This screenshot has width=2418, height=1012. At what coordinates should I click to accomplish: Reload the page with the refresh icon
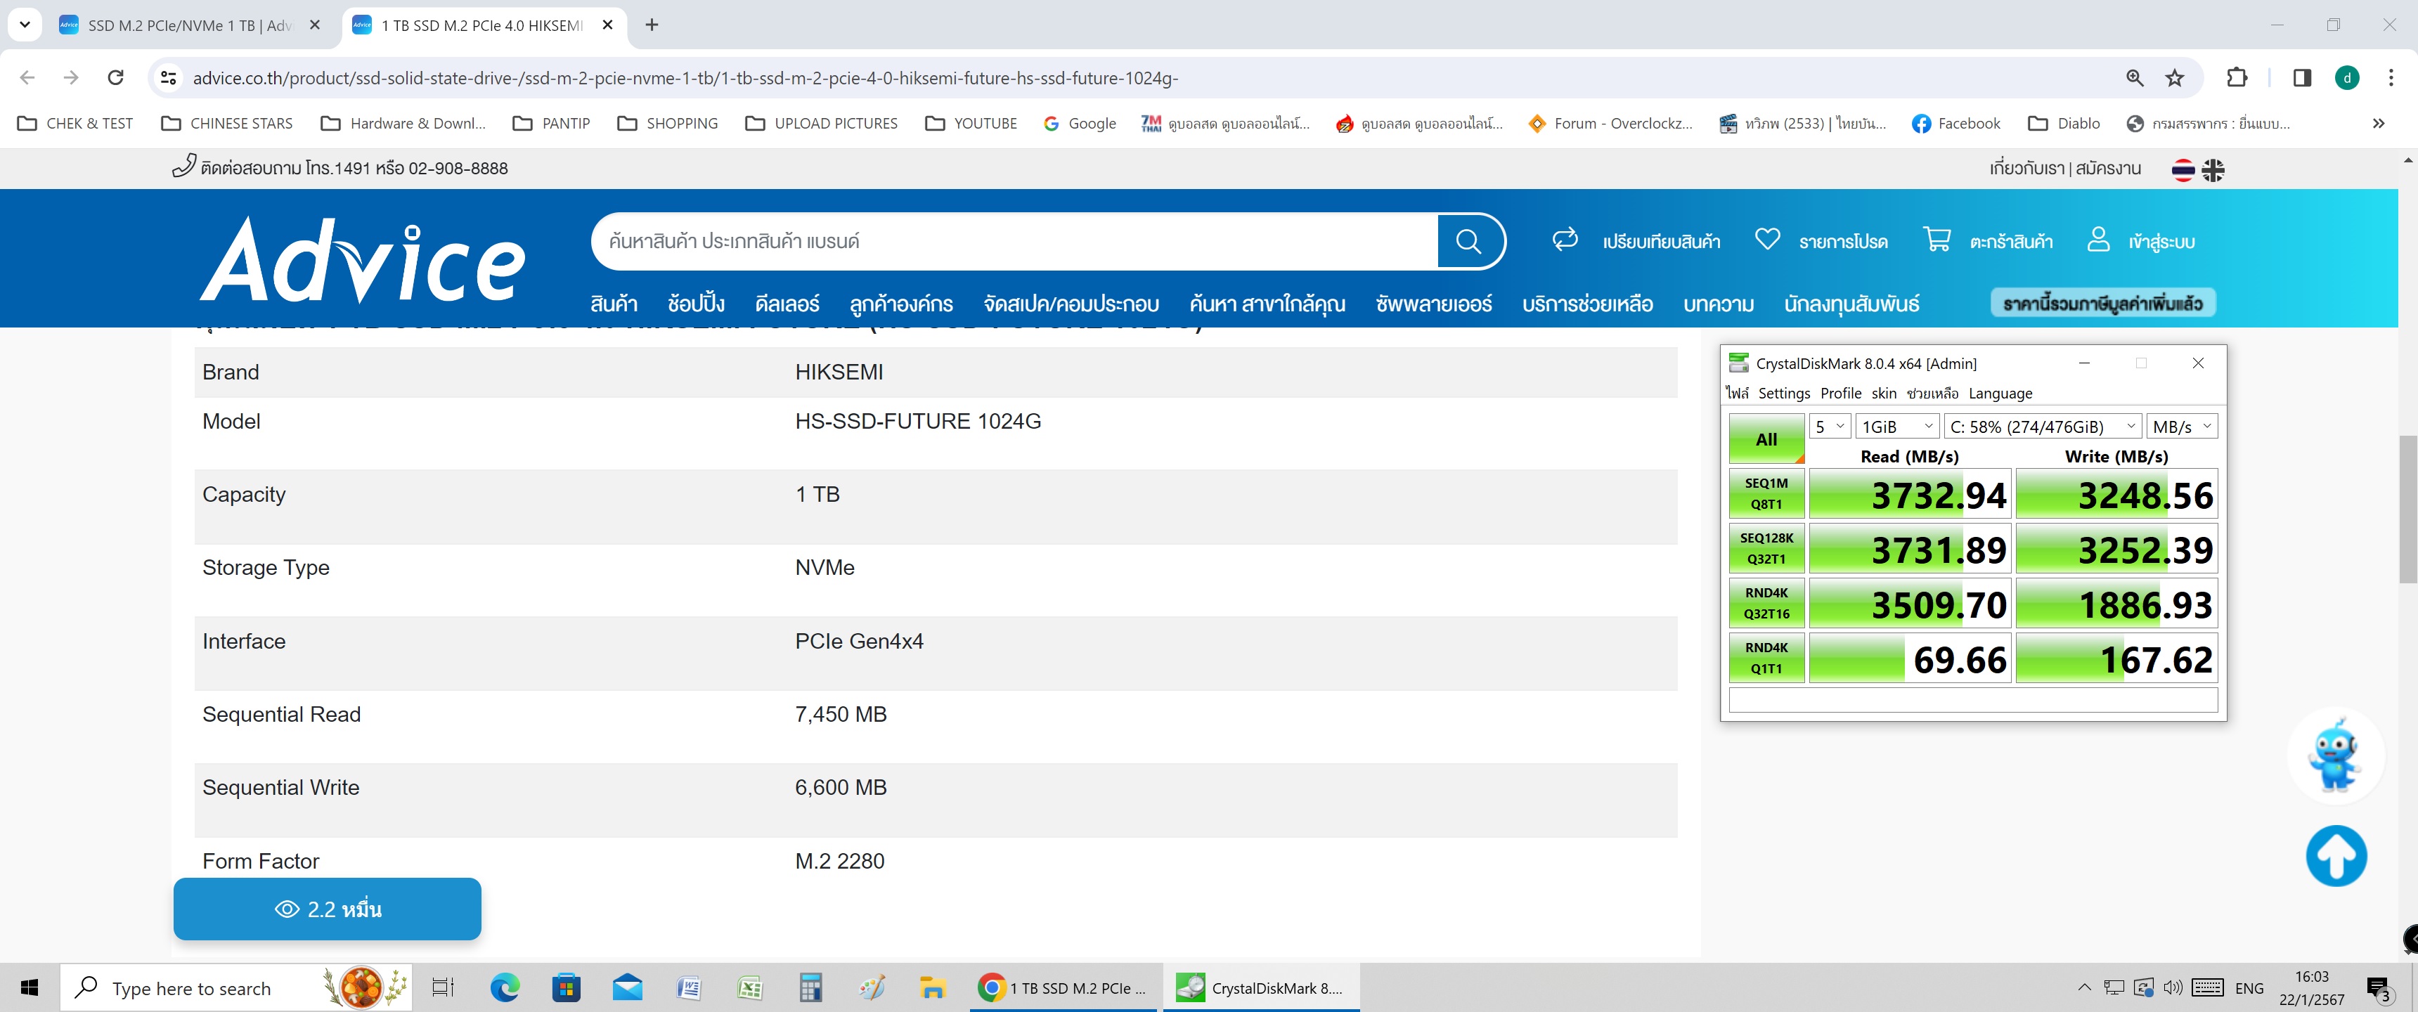click(115, 78)
